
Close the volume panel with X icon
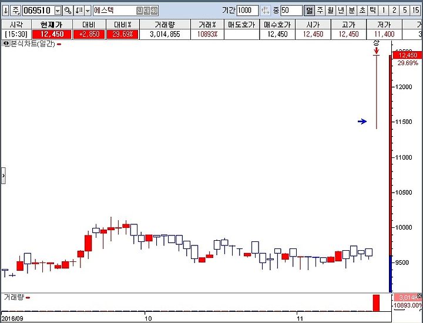419,296
